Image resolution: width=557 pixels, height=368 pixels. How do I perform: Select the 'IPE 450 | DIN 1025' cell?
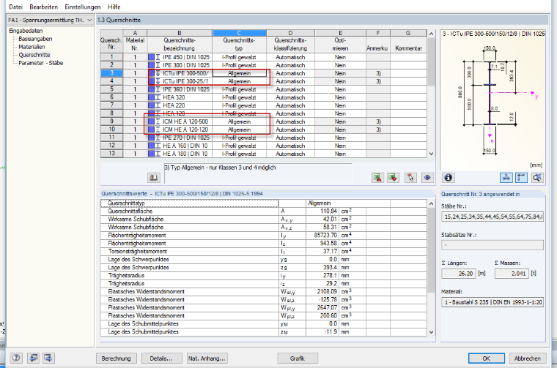(180, 57)
